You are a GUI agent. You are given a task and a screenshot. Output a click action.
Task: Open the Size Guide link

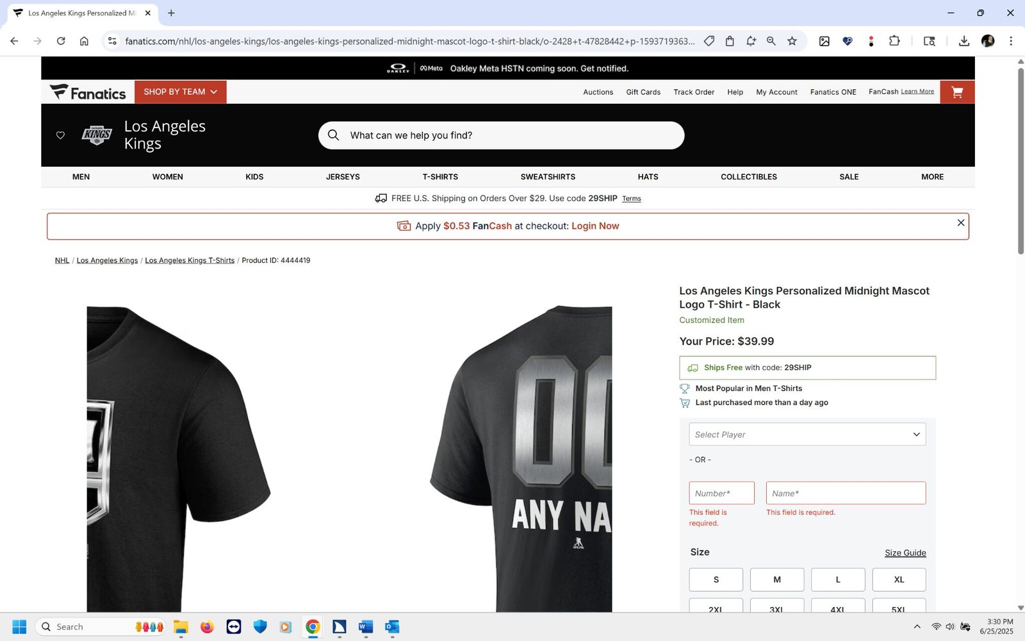pyautogui.click(x=905, y=553)
